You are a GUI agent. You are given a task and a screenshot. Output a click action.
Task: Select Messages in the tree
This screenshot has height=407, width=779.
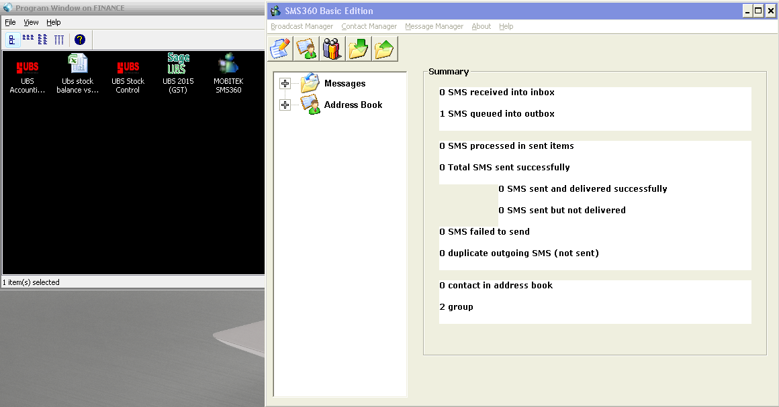tap(345, 84)
